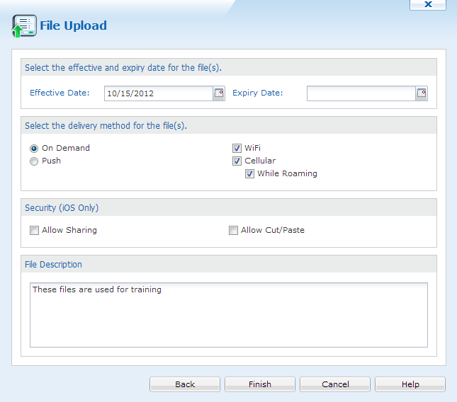This screenshot has width=457, height=402.
Task: Click the Finish button
Action: (x=260, y=384)
